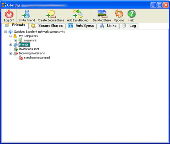Image resolution: width=170 pixels, height=144 pixels.
Task: Click the My Computers orange user icon
Action: pos(15,36)
